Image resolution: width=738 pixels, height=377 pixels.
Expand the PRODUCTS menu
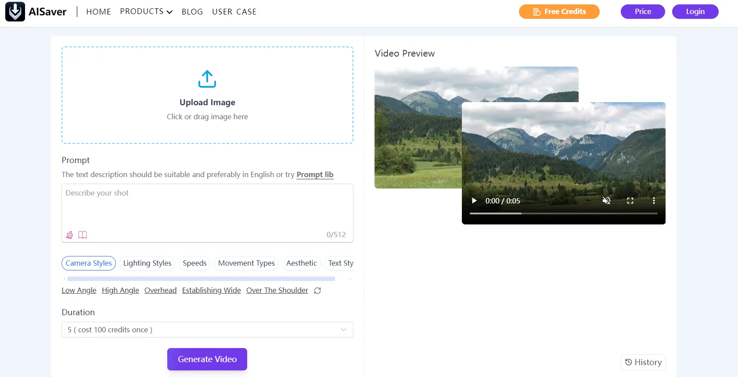pos(146,12)
